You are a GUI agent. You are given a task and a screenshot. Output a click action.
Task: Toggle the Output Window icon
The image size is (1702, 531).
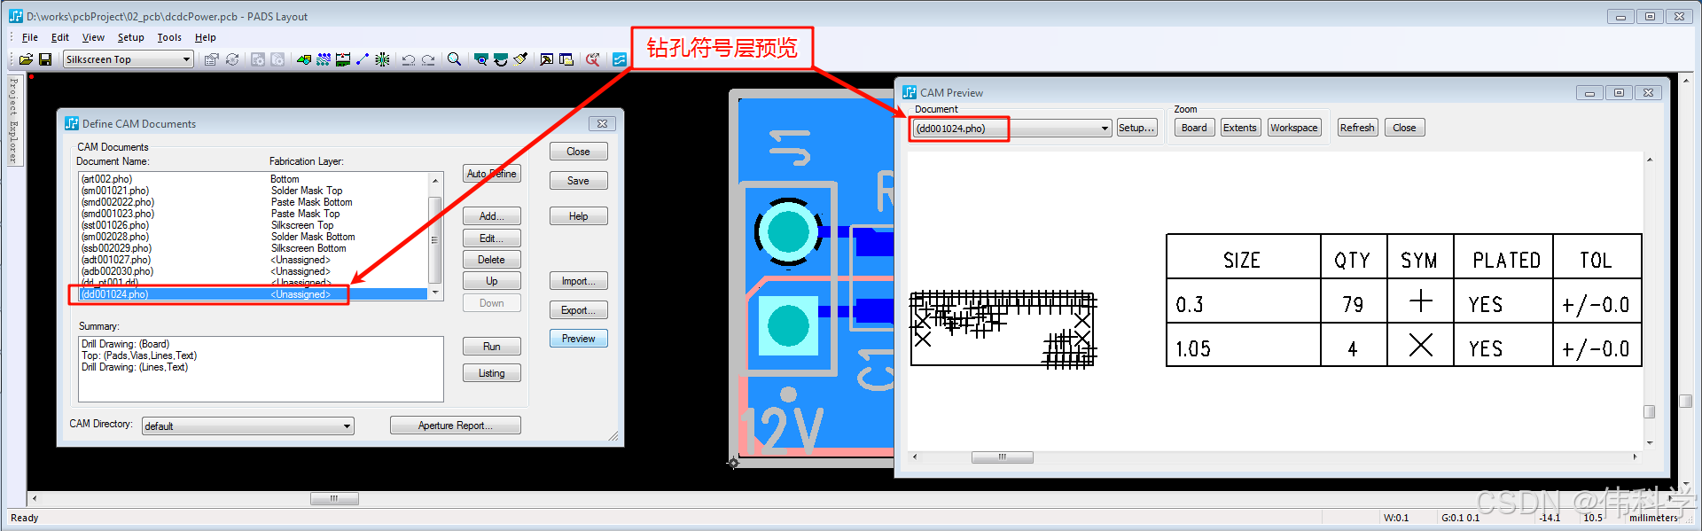click(547, 59)
